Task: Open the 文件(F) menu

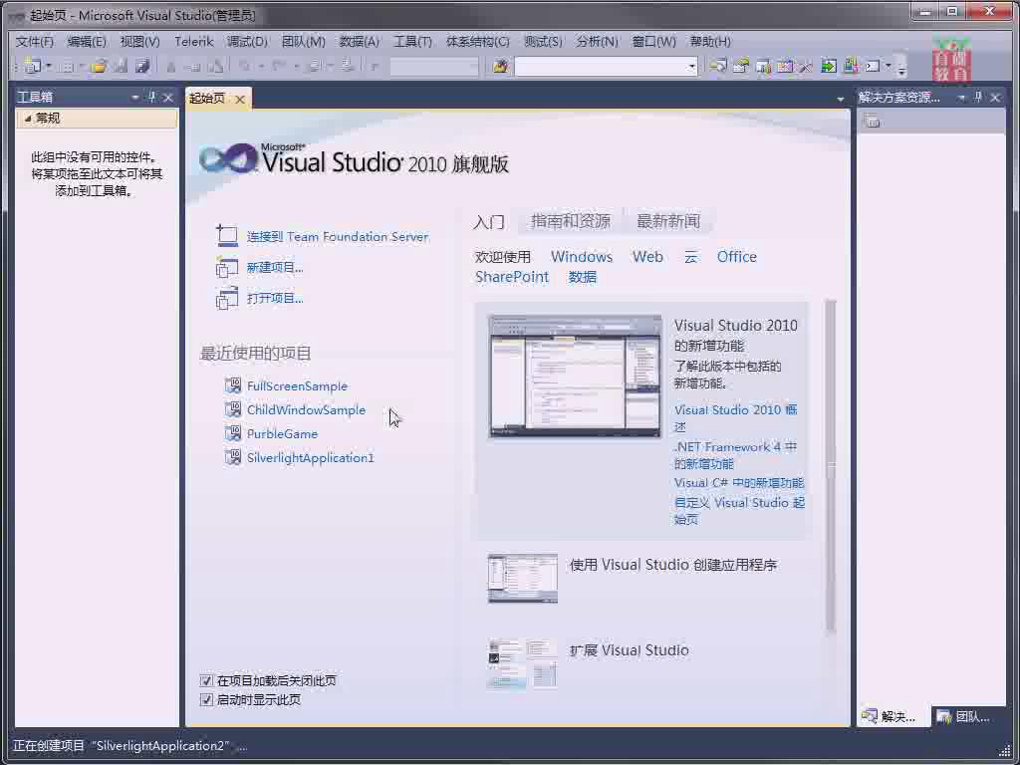Action: click(35, 42)
